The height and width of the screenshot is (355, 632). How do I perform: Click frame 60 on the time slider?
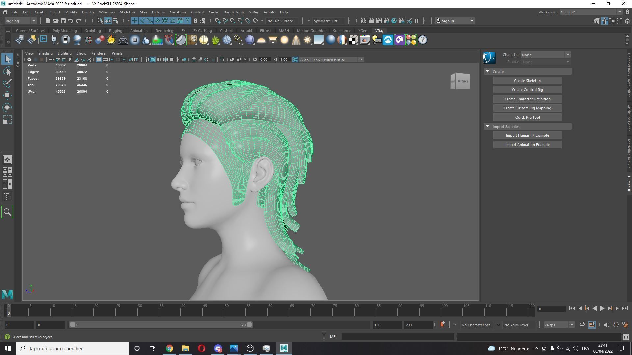coord(270,310)
